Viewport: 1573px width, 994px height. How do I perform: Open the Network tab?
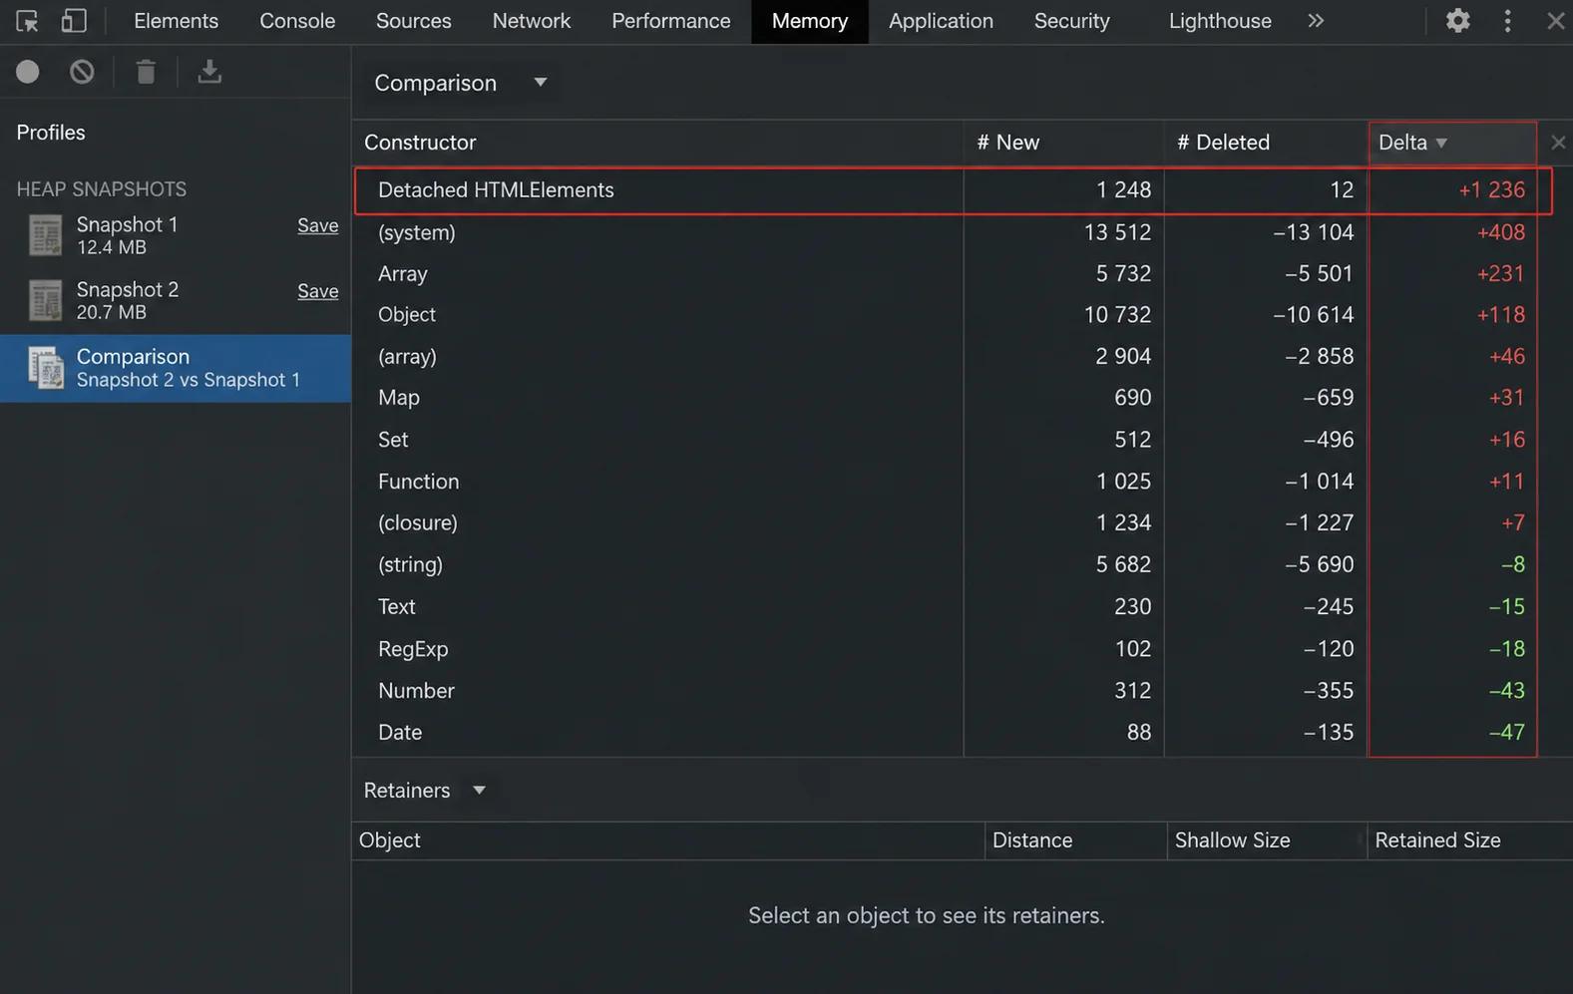(x=532, y=21)
